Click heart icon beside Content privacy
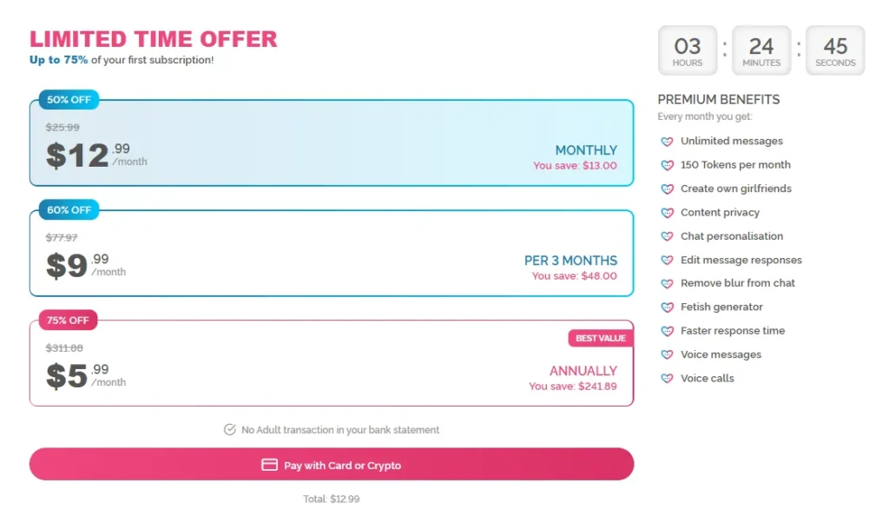 [667, 213]
